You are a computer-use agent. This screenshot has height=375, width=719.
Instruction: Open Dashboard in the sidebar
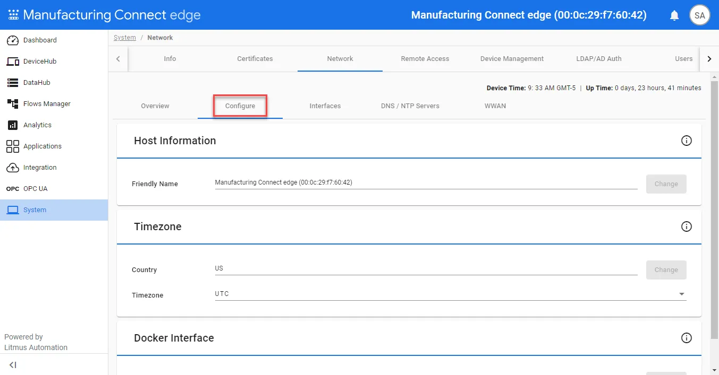tap(54, 40)
